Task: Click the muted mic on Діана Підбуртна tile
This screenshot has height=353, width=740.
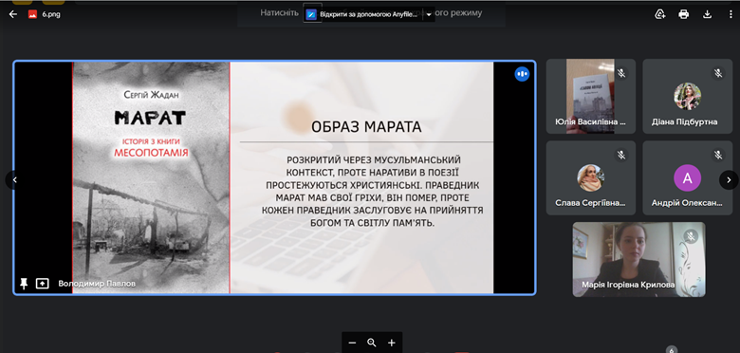Action: tap(718, 73)
